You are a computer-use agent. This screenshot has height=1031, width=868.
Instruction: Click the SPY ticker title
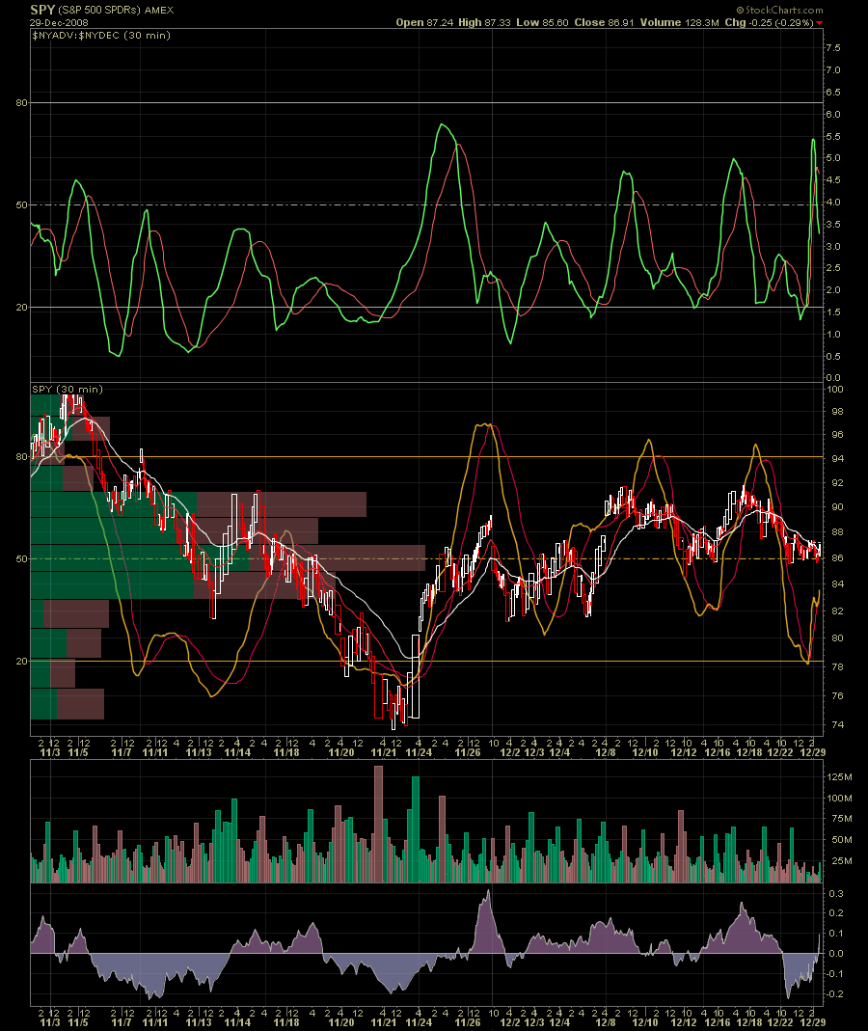pos(42,10)
